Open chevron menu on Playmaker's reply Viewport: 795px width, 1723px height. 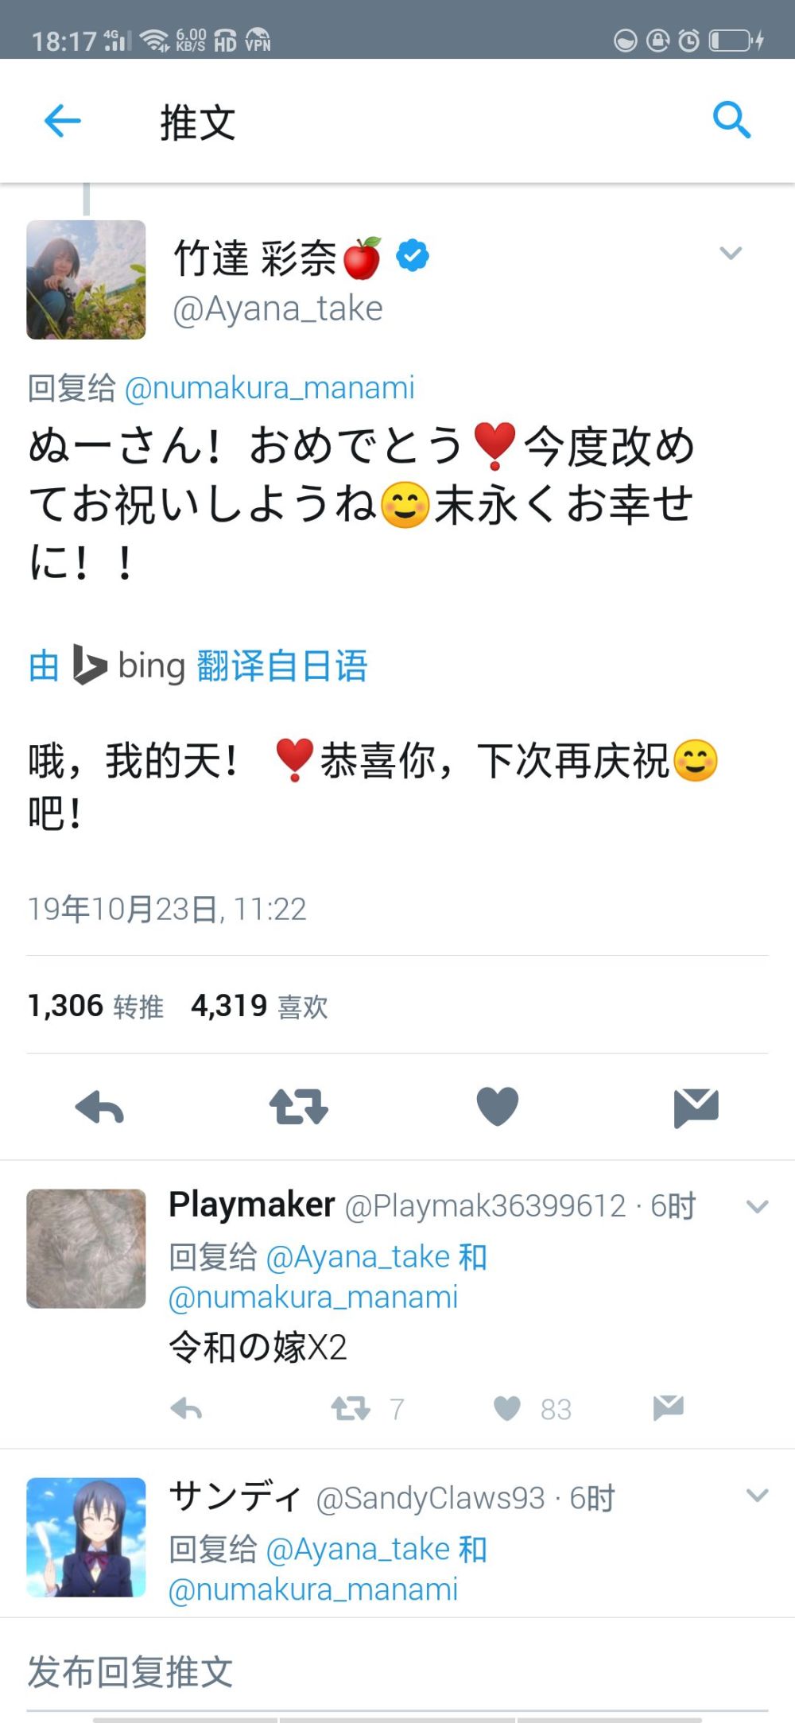(758, 1206)
